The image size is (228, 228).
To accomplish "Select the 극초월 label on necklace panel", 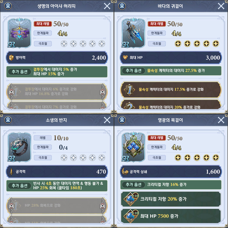I will [x=157, y=158].
